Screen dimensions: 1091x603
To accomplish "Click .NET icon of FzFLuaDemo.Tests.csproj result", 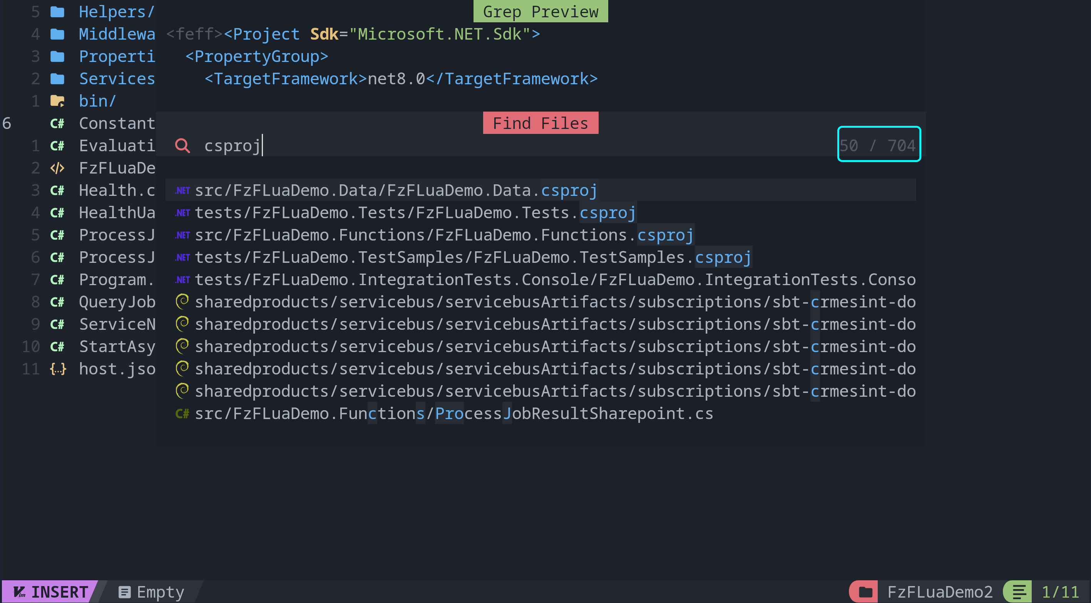I will point(182,212).
